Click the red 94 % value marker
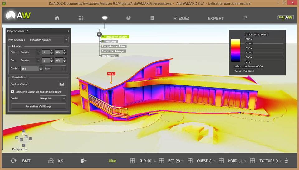This screenshot has height=170, width=299. coord(111,74)
